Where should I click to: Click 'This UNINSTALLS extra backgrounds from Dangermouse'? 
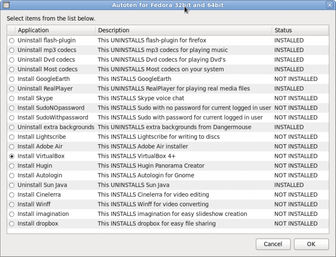(x=175, y=127)
